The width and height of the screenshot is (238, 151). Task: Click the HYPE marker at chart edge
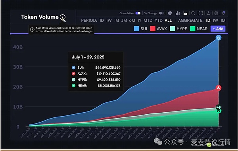coord(219,107)
